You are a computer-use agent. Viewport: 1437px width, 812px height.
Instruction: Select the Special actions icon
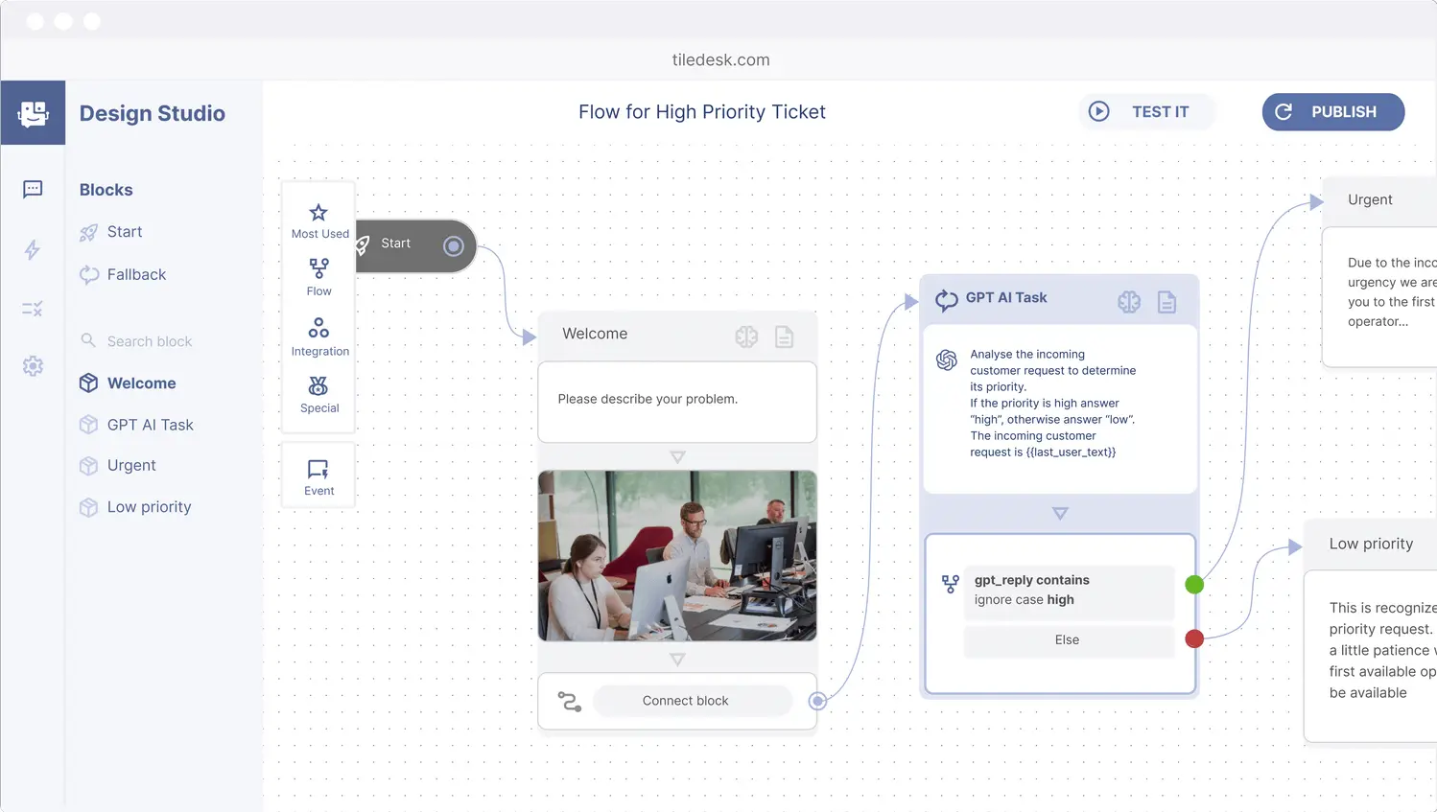point(318,385)
